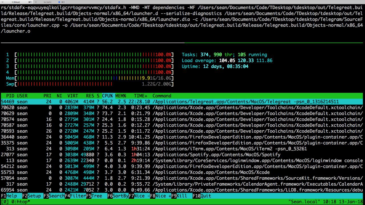
Task: Click the CPU 3 usage meter bar
Action: [x=94, y=66]
